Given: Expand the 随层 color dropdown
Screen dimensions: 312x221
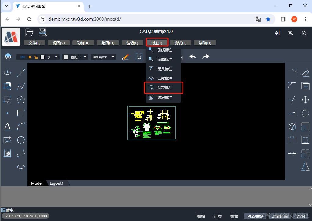Looking at the screenshot, I should click(x=85, y=57).
